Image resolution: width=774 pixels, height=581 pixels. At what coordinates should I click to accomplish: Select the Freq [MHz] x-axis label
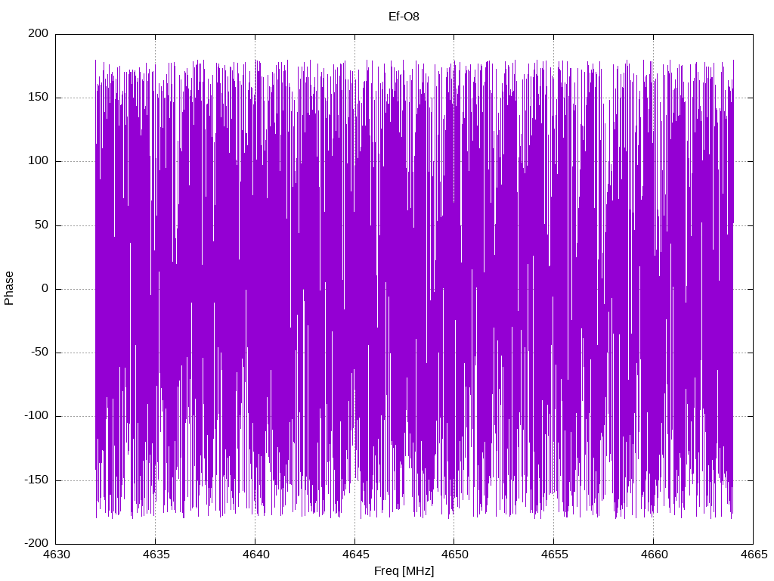tap(404, 571)
